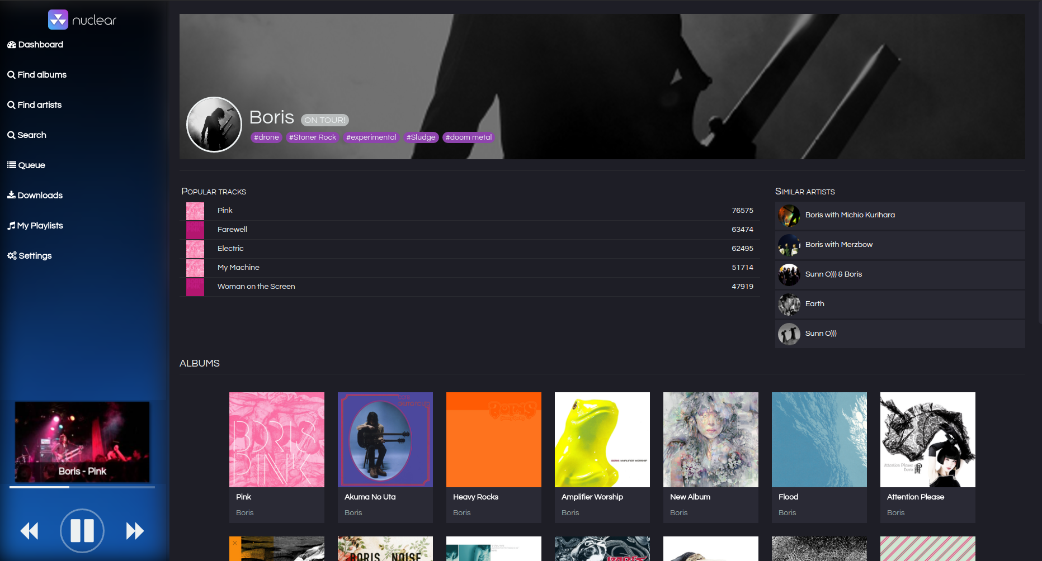Select the #doom metal tag
Screen dimensions: 1042x561
(469, 137)
